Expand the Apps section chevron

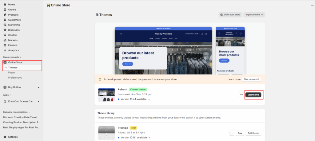point(10,95)
